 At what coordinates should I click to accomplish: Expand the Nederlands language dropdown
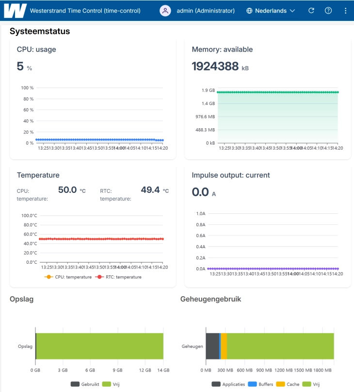[271, 11]
